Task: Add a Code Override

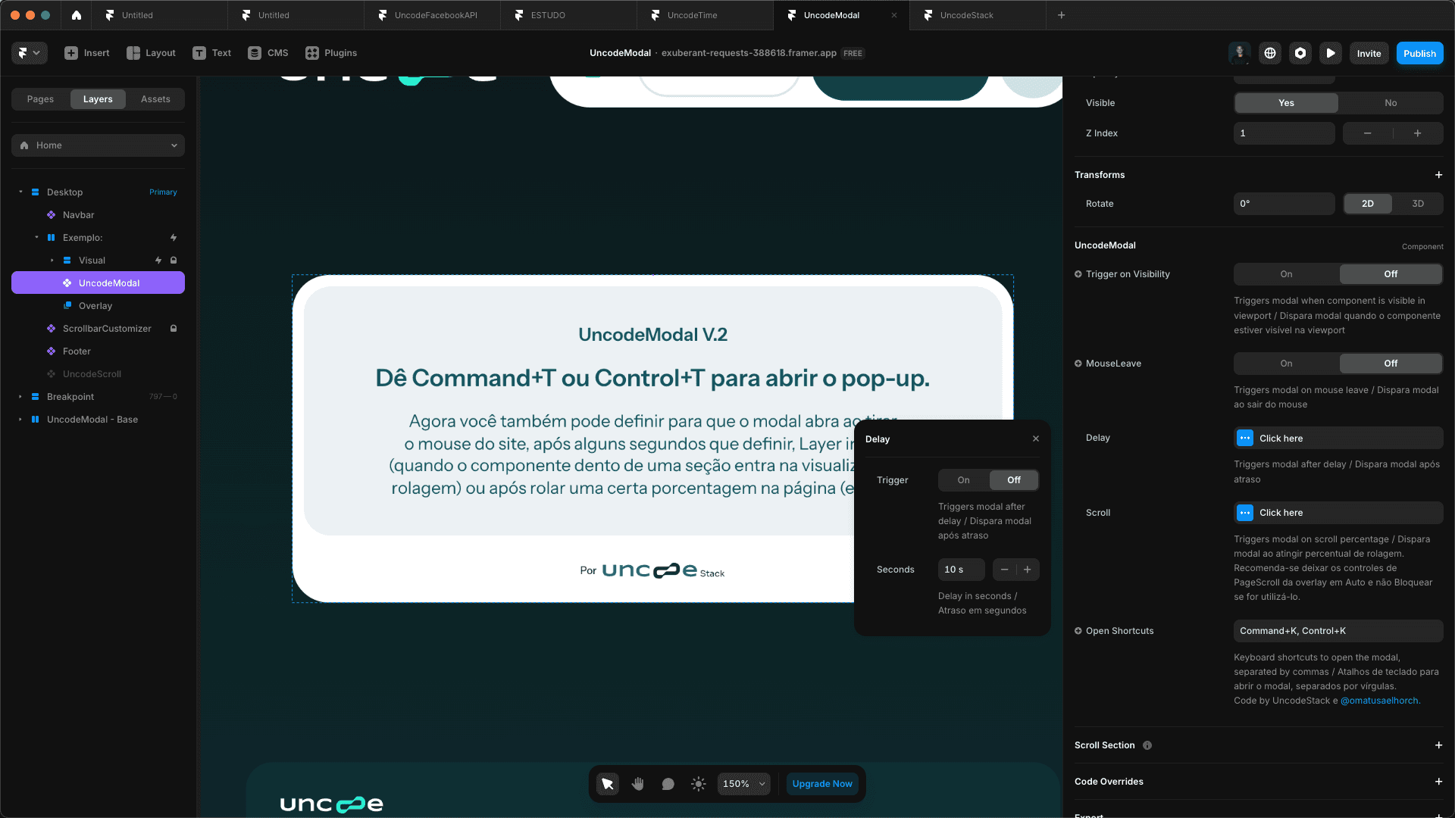Action: [1438, 782]
